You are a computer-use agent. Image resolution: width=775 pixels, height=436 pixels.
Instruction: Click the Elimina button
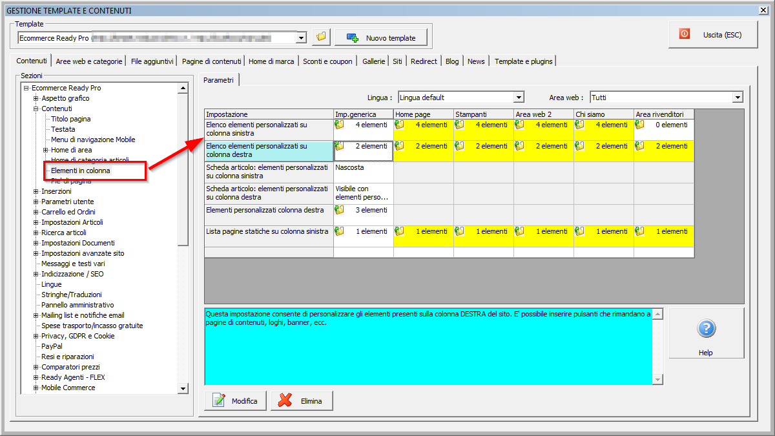[x=302, y=401]
